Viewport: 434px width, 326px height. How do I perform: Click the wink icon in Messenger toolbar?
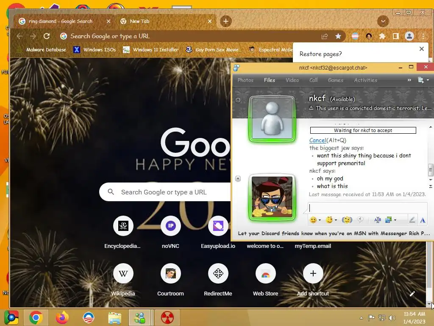click(x=329, y=220)
